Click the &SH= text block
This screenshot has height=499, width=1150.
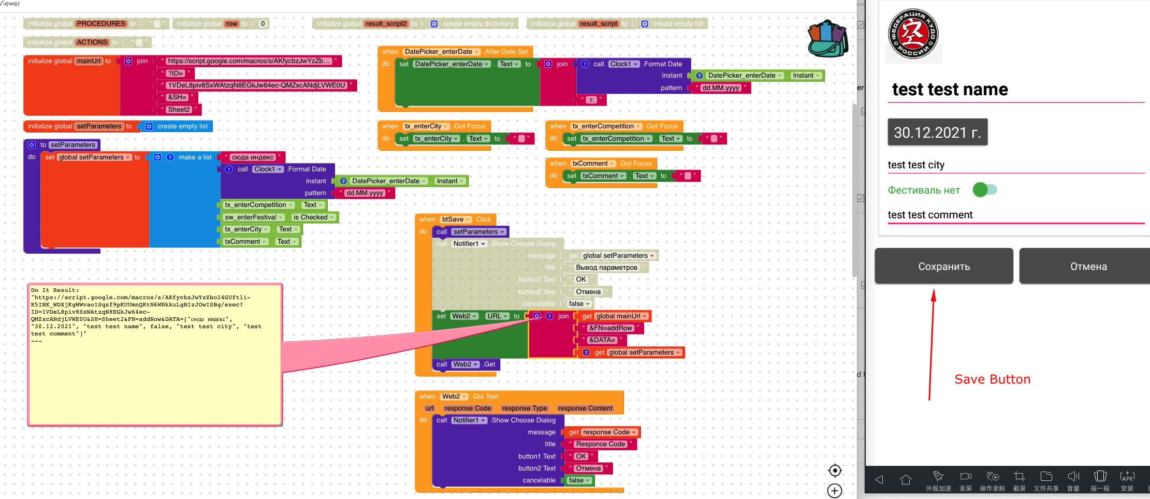[x=177, y=97]
